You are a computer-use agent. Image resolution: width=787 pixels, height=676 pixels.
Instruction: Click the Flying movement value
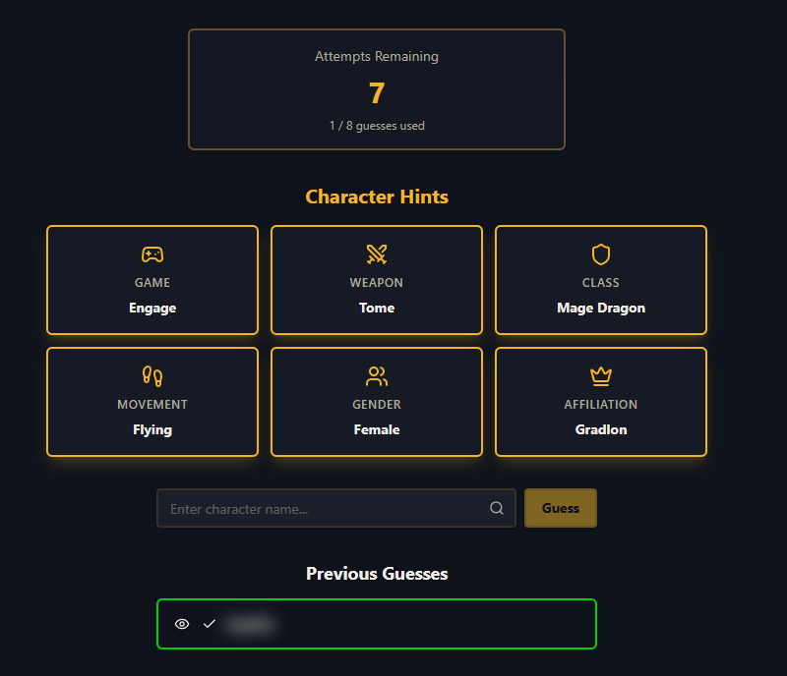[x=152, y=429]
